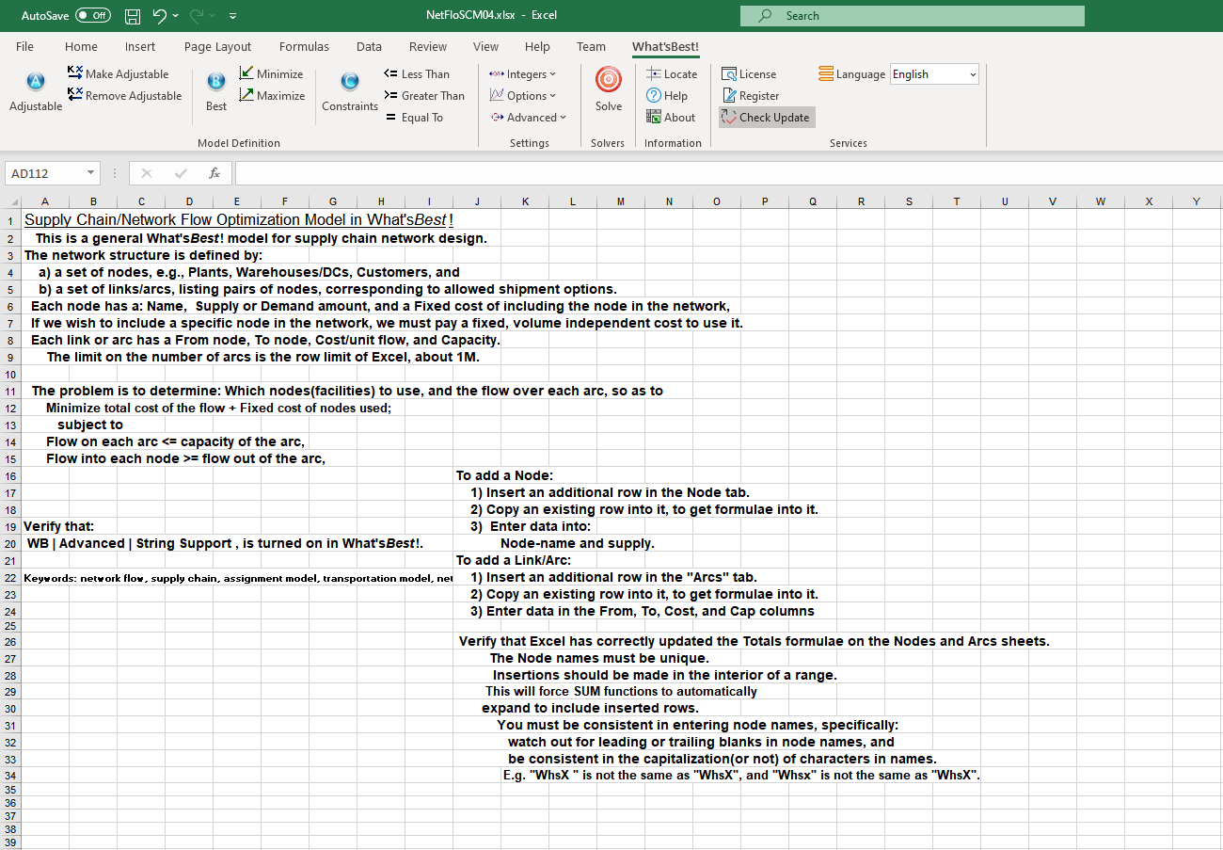This screenshot has width=1223, height=850.
Task: Expand the Integers dropdown
Action: point(523,73)
